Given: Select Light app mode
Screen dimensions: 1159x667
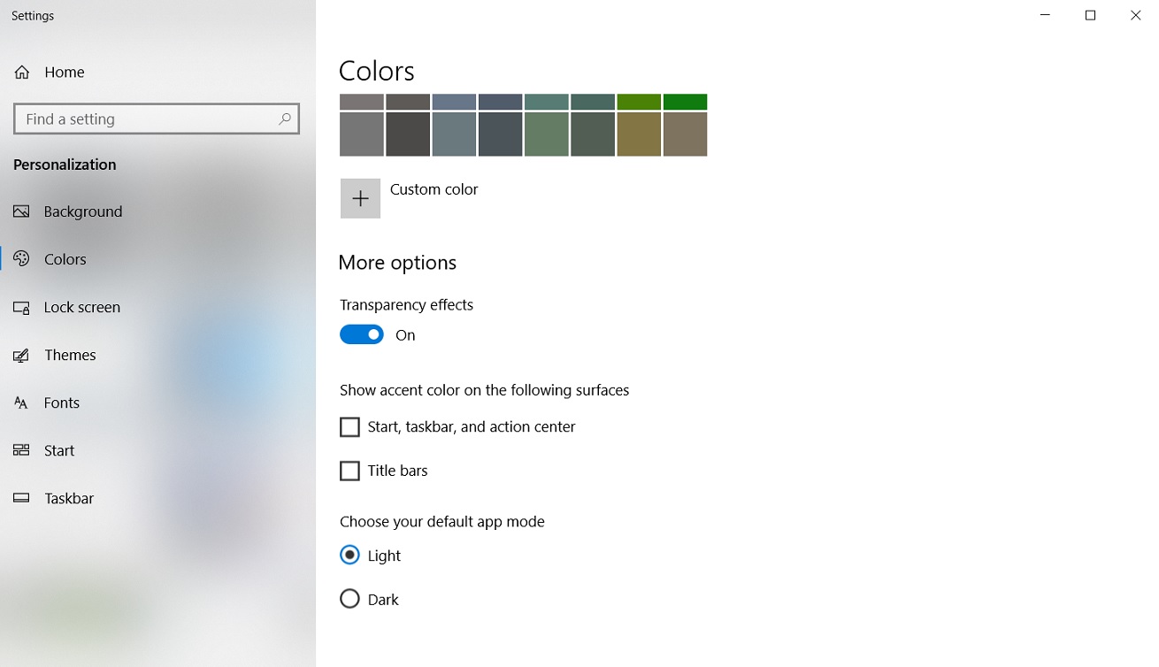Looking at the screenshot, I should pyautogui.click(x=349, y=555).
